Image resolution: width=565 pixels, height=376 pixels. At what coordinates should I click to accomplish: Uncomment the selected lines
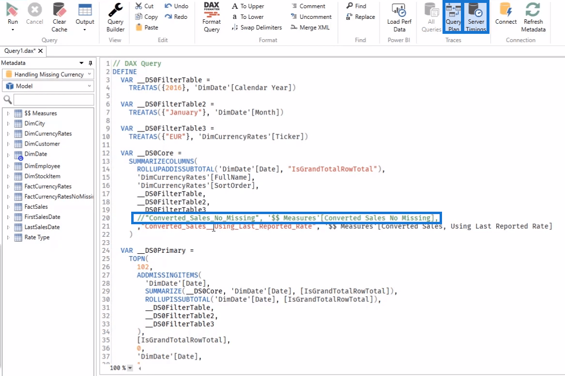[311, 16]
